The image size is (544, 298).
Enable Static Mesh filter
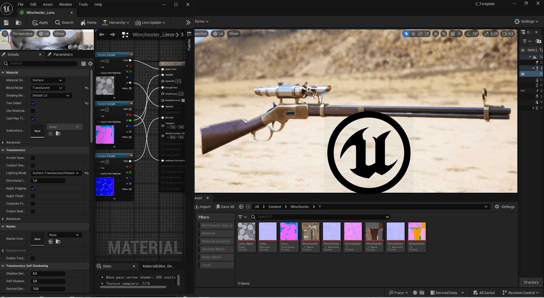tap(216, 257)
